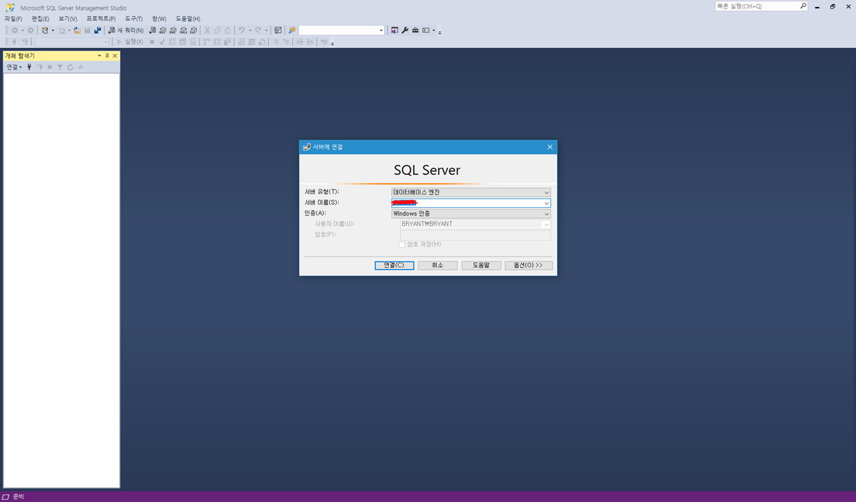Viewport: 856px width, 502px height.
Task: Open the 창(W) menu
Action: 159,19
